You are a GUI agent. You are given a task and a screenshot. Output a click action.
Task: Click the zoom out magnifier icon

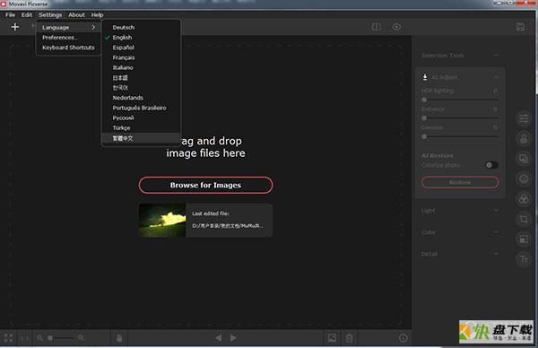(39, 338)
